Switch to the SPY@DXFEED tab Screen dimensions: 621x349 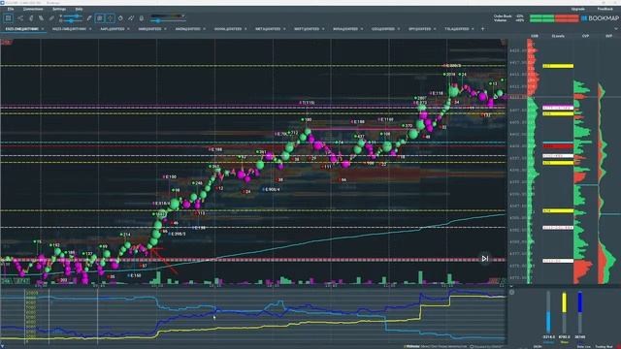(419, 29)
